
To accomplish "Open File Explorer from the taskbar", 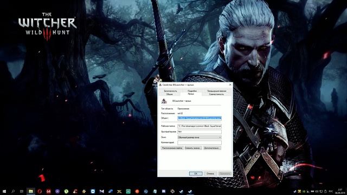I will (x=31, y=191).
